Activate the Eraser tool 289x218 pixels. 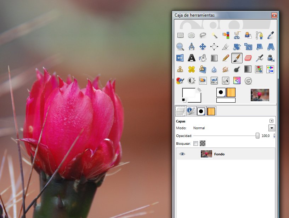248,58
